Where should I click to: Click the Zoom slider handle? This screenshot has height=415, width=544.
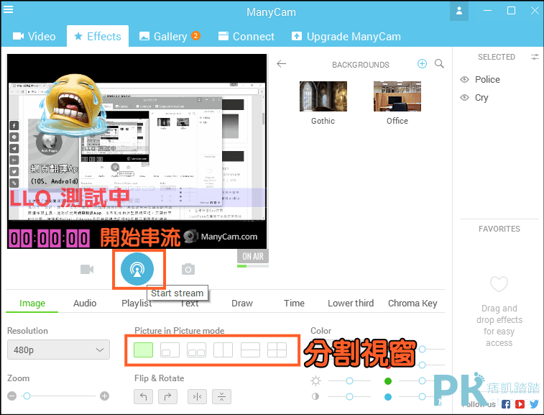pos(27,396)
